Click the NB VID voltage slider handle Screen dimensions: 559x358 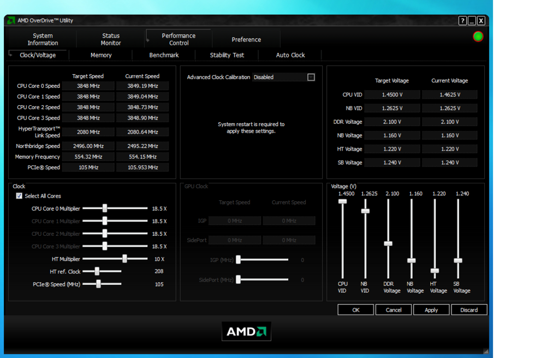365,211
